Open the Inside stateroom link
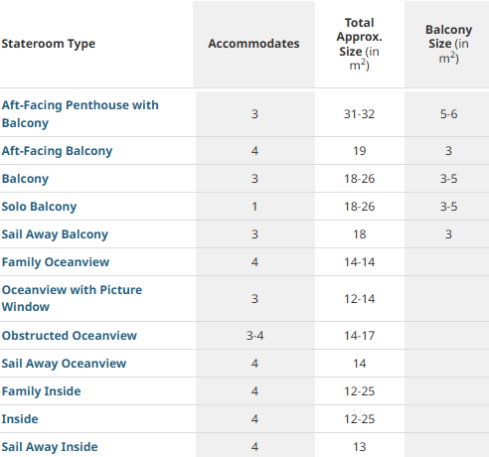The image size is (489, 457). pos(20,419)
